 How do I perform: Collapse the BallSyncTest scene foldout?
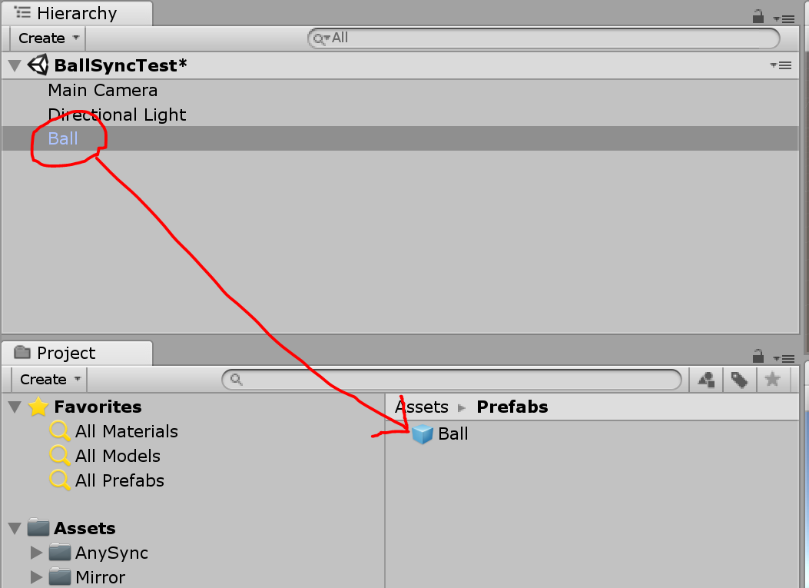pos(15,65)
